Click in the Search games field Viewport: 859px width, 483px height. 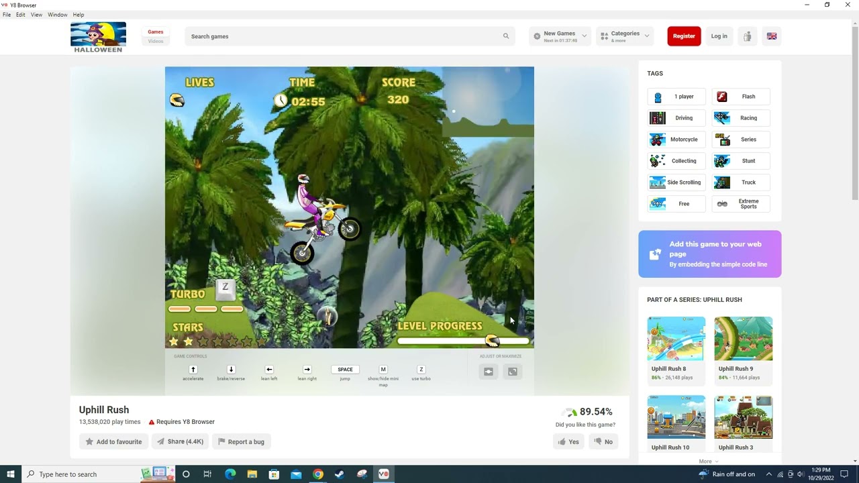click(350, 36)
